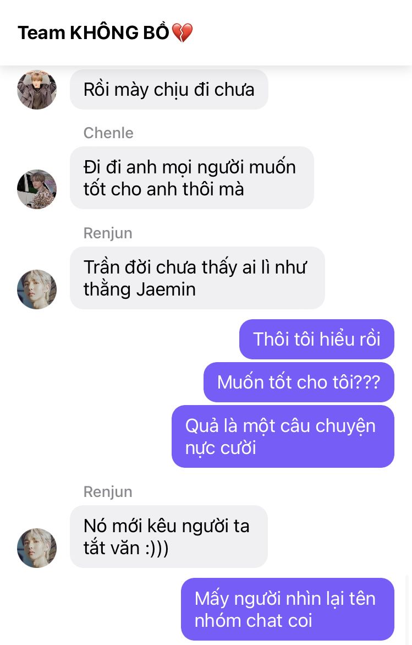Click the Chenle sender name label
Image resolution: width=412 pixels, height=645 pixels.
(108, 133)
